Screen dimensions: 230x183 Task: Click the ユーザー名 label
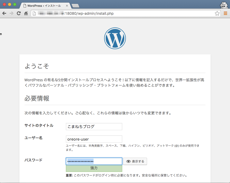[33, 138]
